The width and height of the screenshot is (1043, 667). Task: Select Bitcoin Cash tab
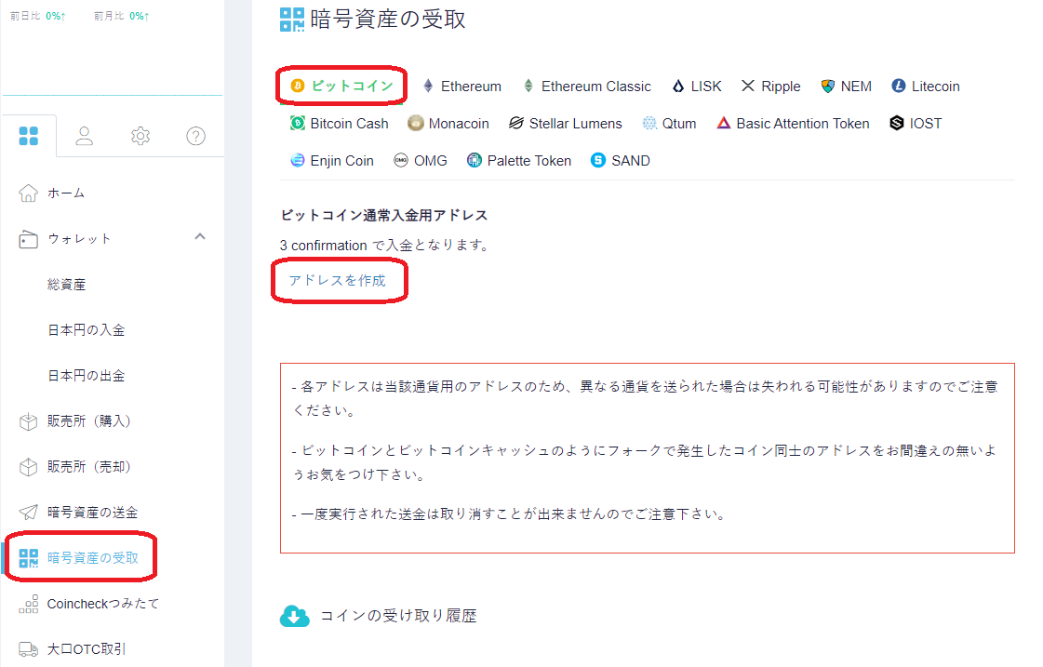point(340,124)
